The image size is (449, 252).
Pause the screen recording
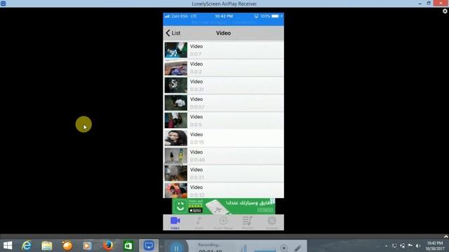[176, 248]
